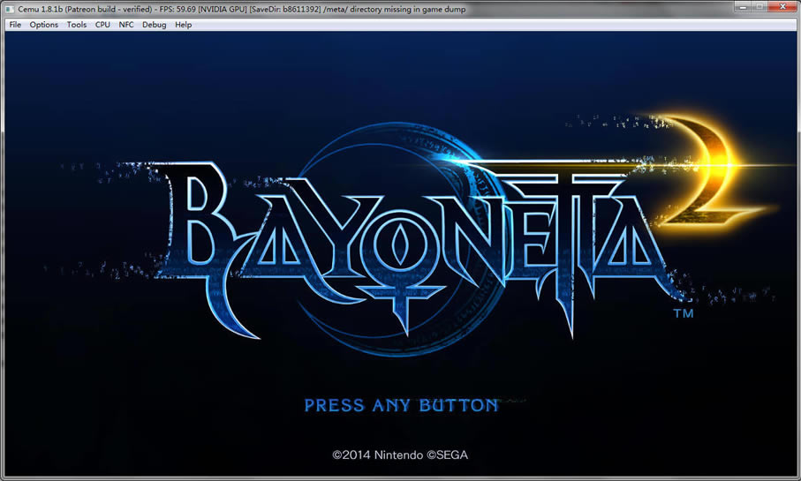Viewport: 801px width, 481px height.
Task: Open the Debug menu
Action: [154, 25]
